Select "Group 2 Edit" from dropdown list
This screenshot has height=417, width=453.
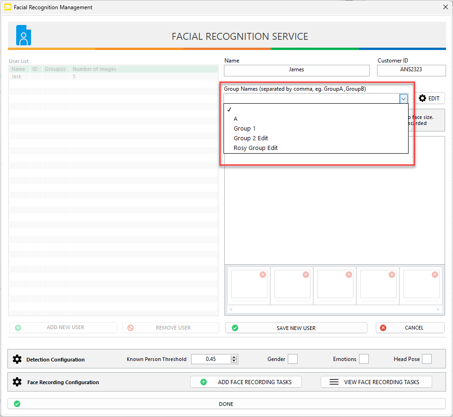tap(251, 138)
